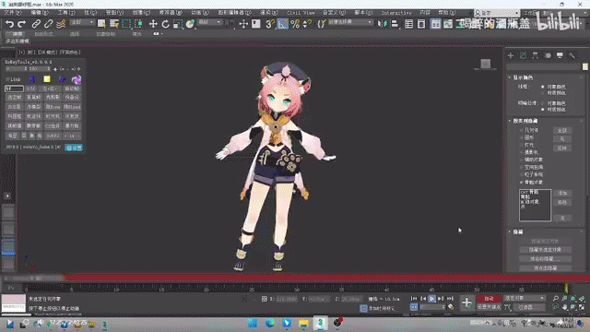Choose Rectangular Selection Region tool

(x=126, y=24)
